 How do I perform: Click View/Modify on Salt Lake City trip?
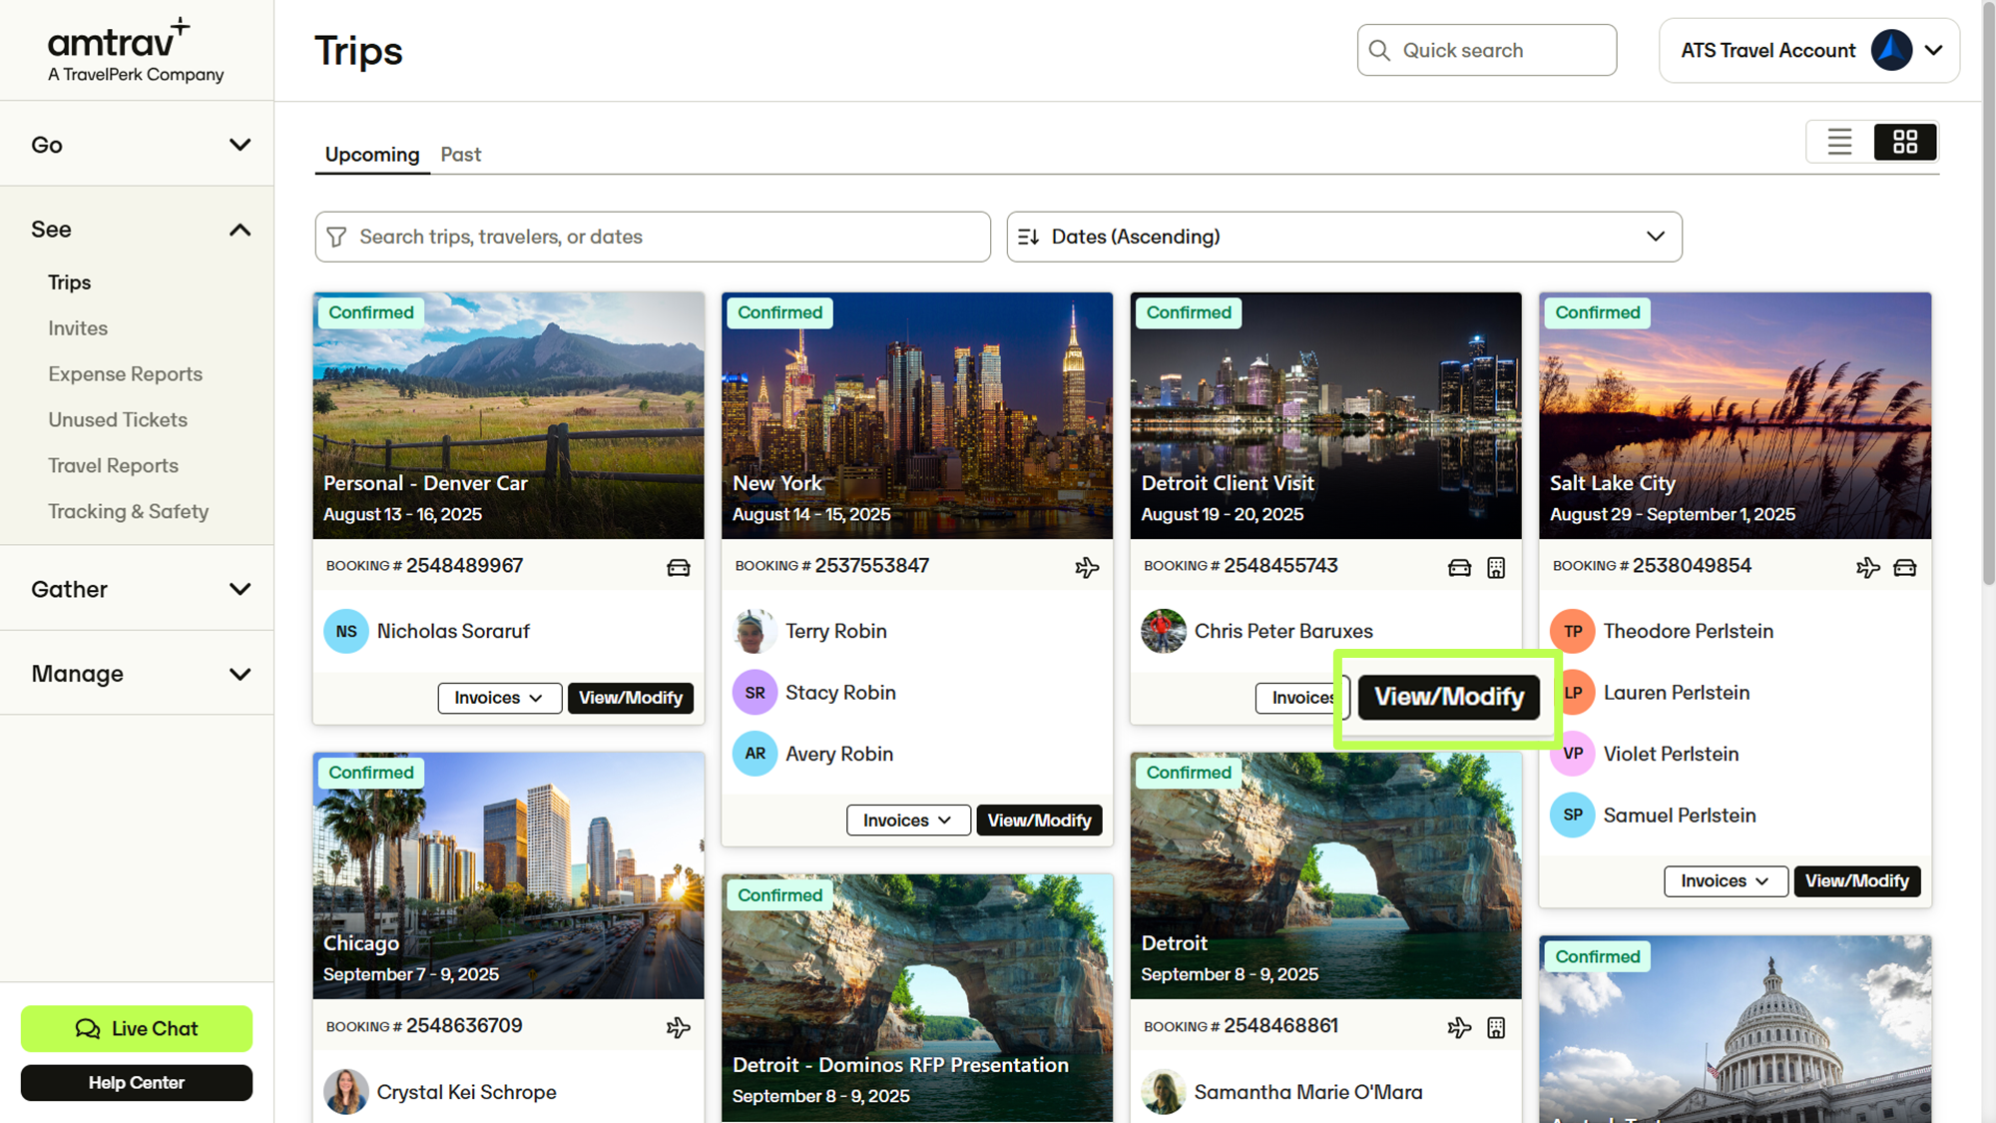click(1857, 881)
